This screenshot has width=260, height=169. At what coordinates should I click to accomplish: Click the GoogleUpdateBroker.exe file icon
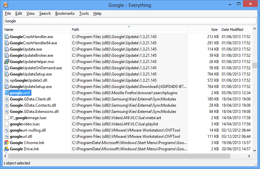point(7,55)
